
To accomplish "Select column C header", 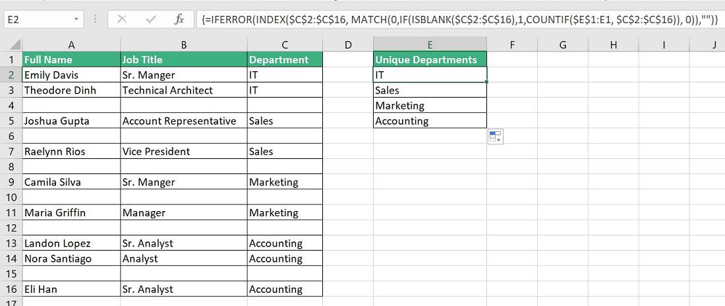I will 285,45.
